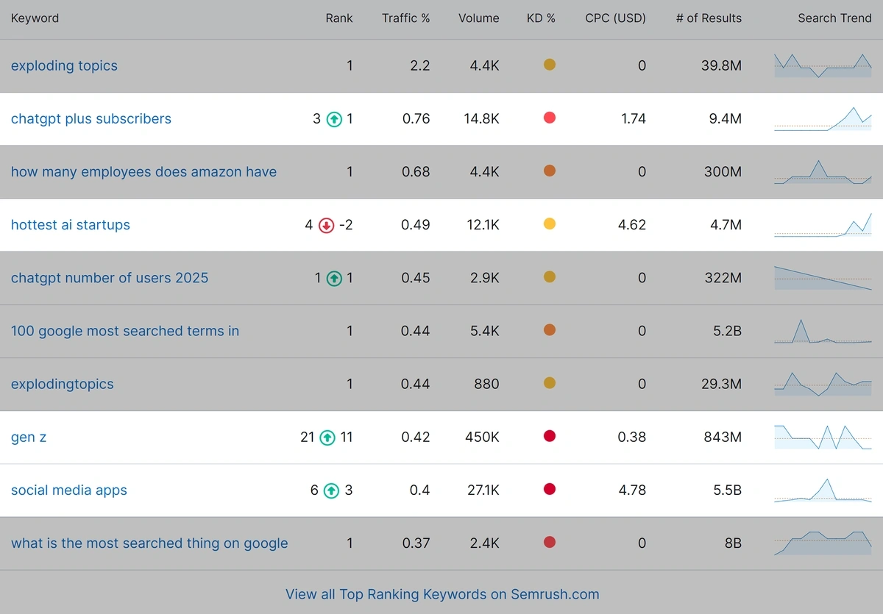
Task: Select the 843M results value
Action: click(x=723, y=438)
